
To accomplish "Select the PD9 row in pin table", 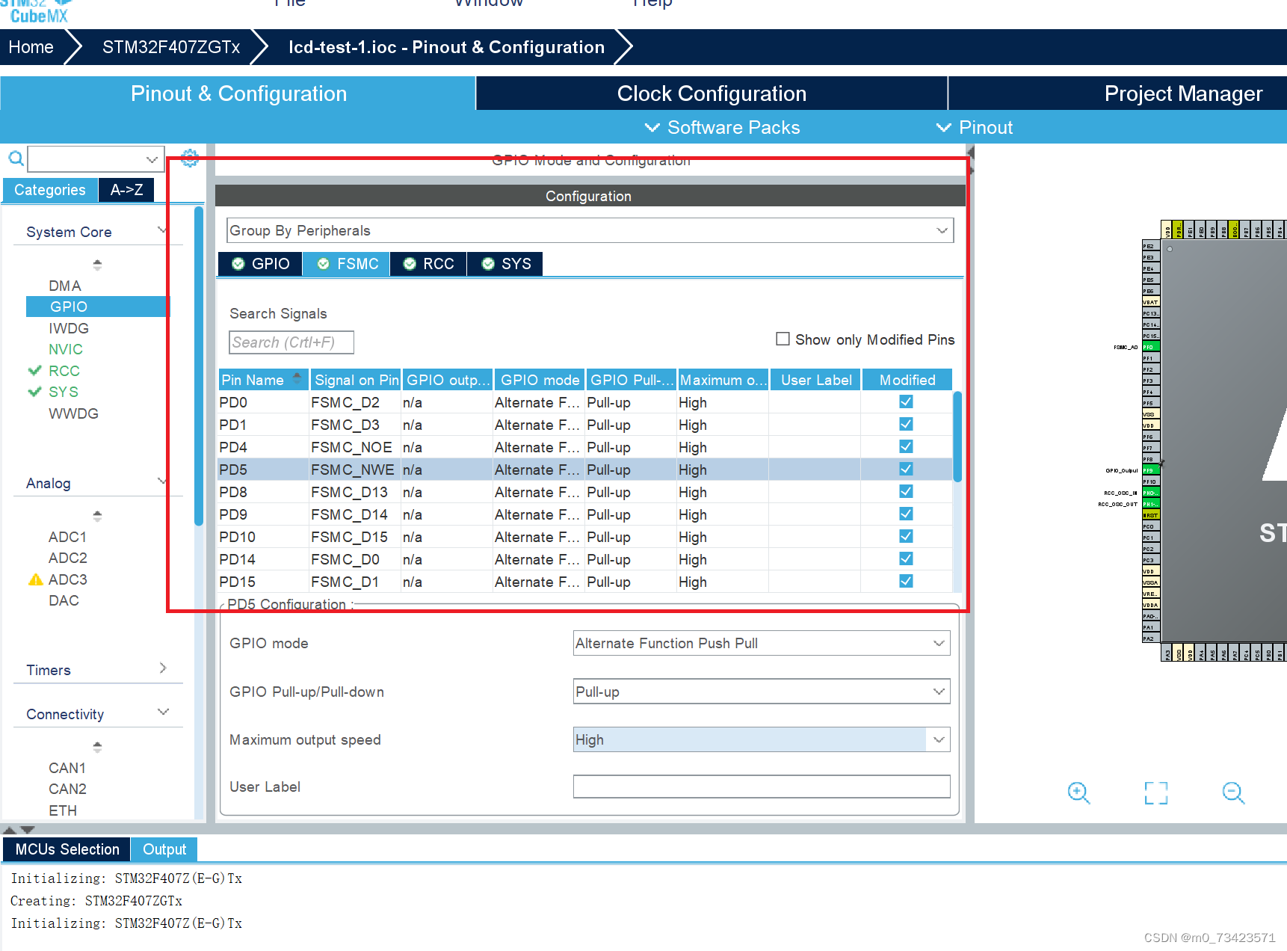I will 585,514.
